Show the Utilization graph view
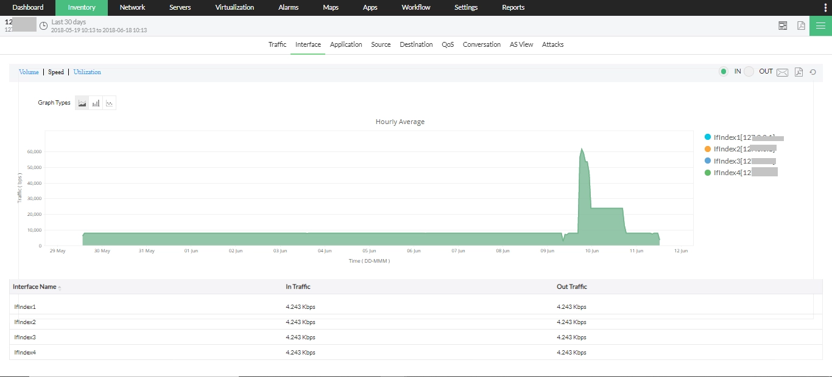Viewport: 832px width, 377px height. point(87,72)
